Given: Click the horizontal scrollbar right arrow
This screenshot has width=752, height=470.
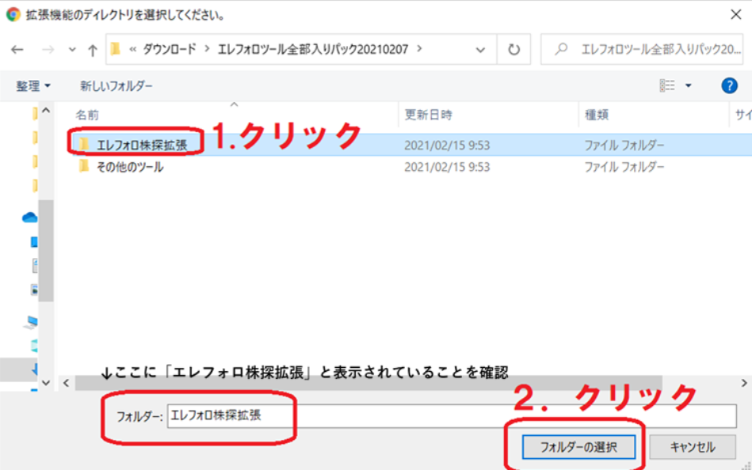Looking at the screenshot, I should point(744,383).
